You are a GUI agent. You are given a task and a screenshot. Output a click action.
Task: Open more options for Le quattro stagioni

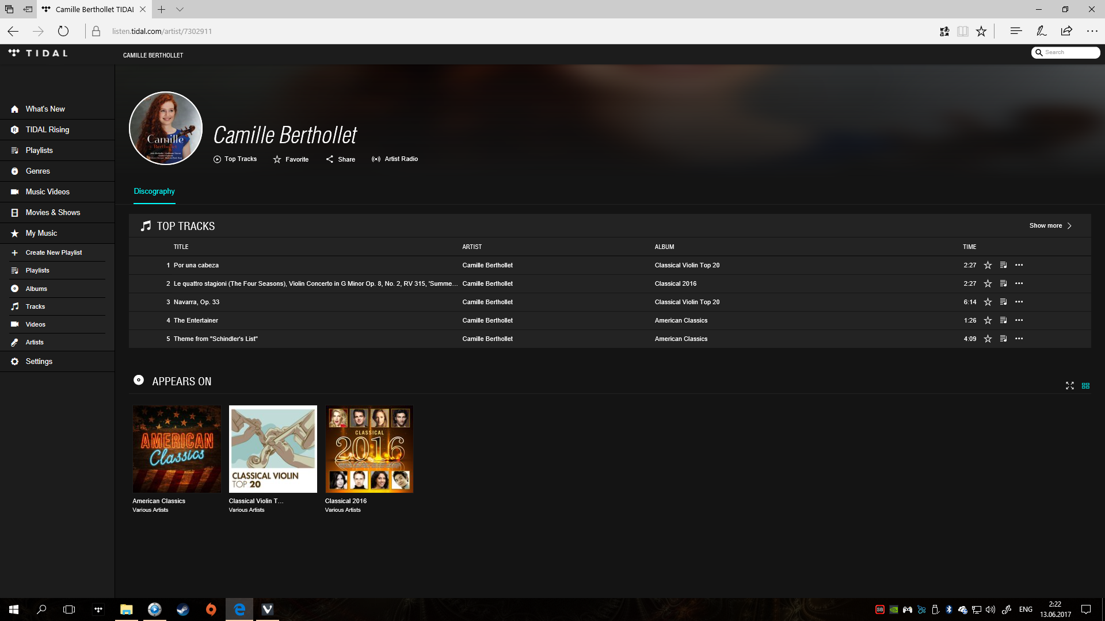[1019, 283]
